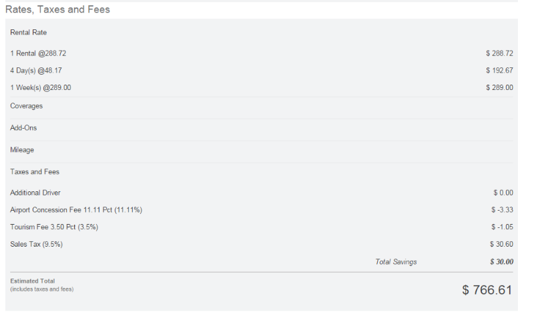Click the Rates, Taxes and Fees heading
The image size is (534, 312).
(57, 10)
